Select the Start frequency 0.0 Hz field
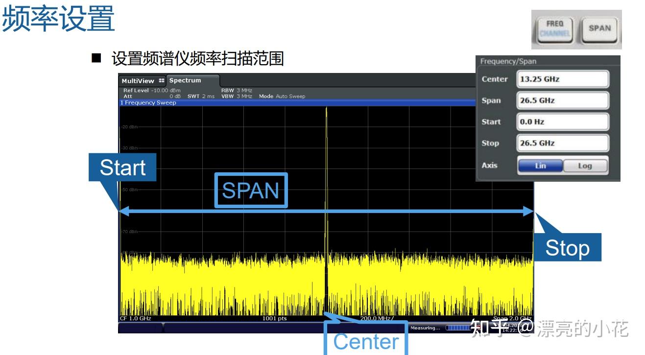Viewport: 645px width, 355px height. (562, 122)
